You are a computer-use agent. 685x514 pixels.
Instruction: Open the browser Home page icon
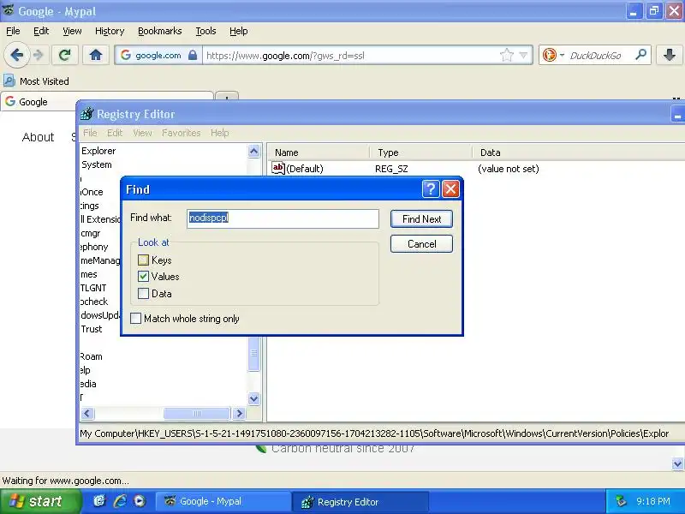[96, 55]
